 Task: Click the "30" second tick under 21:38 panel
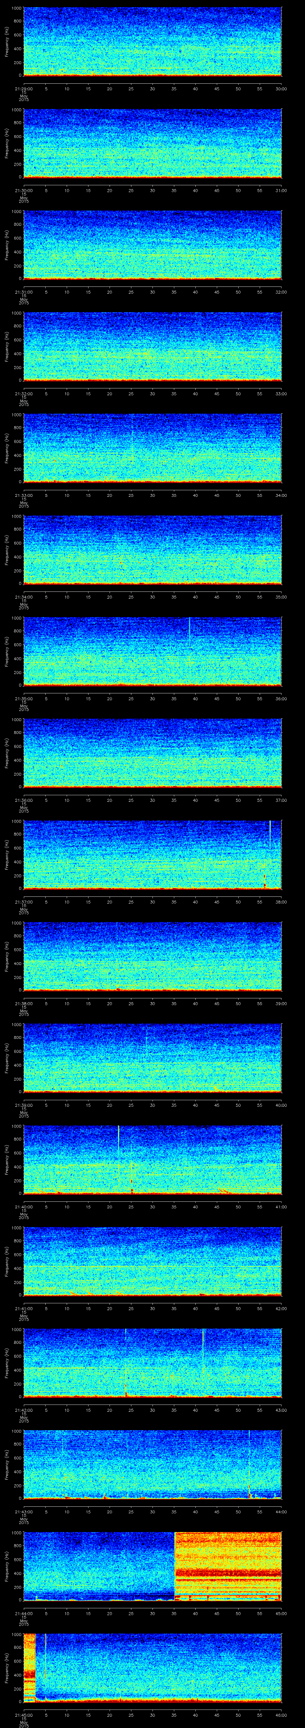pyautogui.click(x=152, y=1003)
